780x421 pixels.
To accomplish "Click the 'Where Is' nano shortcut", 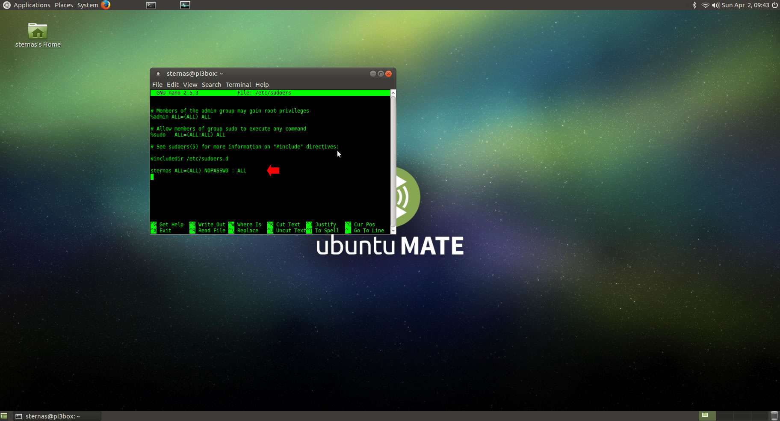I will [x=249, y=225].
